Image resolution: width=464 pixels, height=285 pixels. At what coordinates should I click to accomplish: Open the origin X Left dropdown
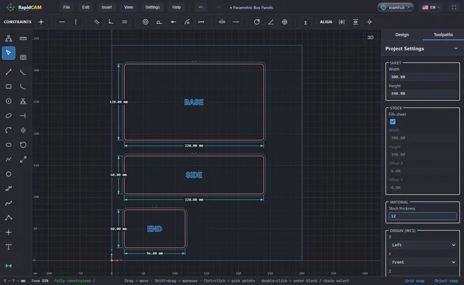(423, 245)
